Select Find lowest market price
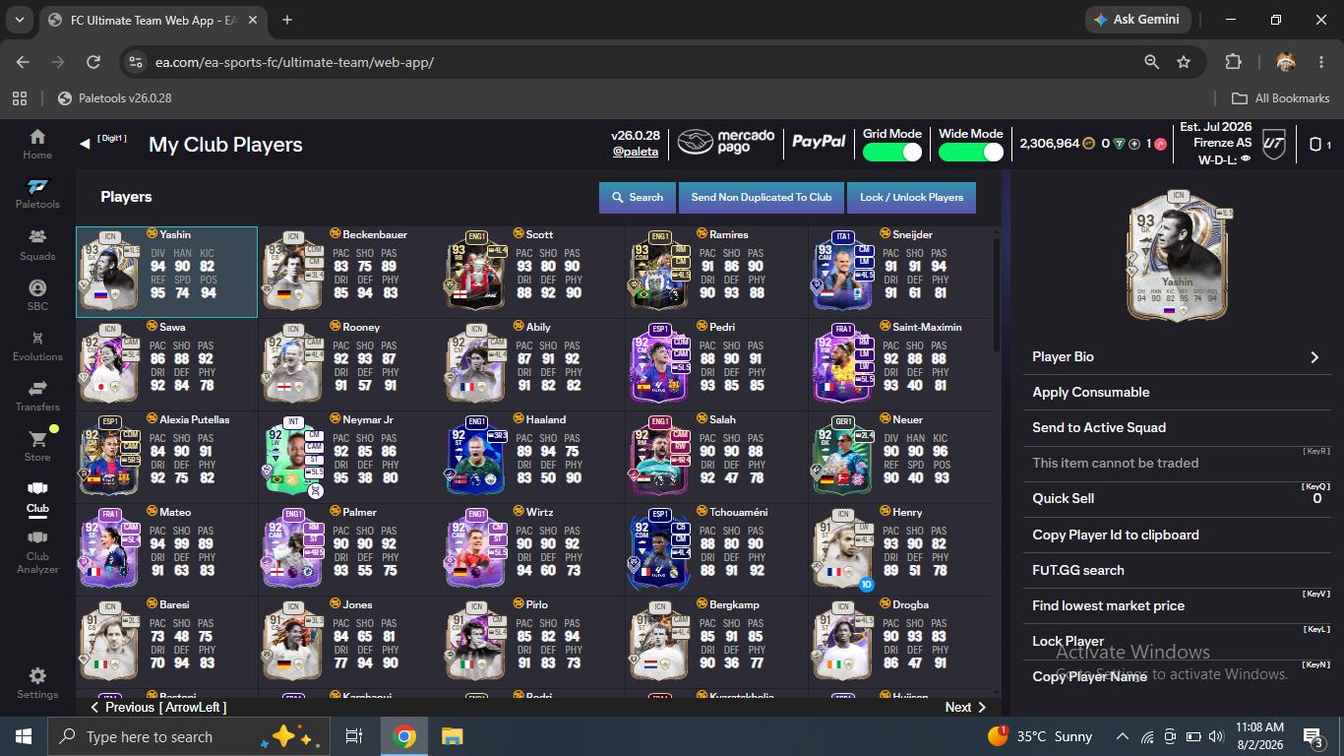 (x=1177, y=605)
